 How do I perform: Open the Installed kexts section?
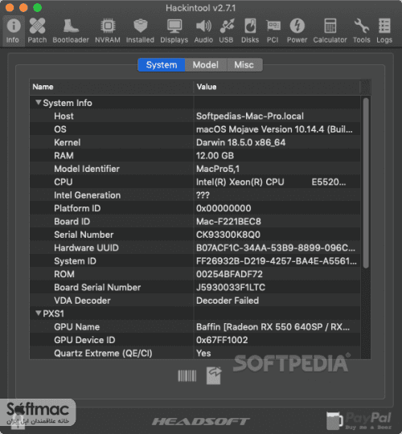coord(140,31)
